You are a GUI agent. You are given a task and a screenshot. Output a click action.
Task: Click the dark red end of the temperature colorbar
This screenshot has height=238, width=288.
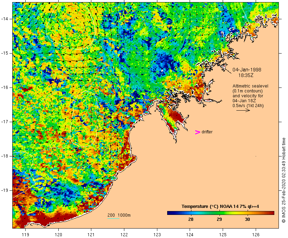click(270, 212)
